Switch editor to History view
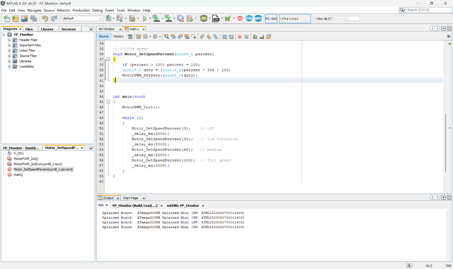 [118, 37]
